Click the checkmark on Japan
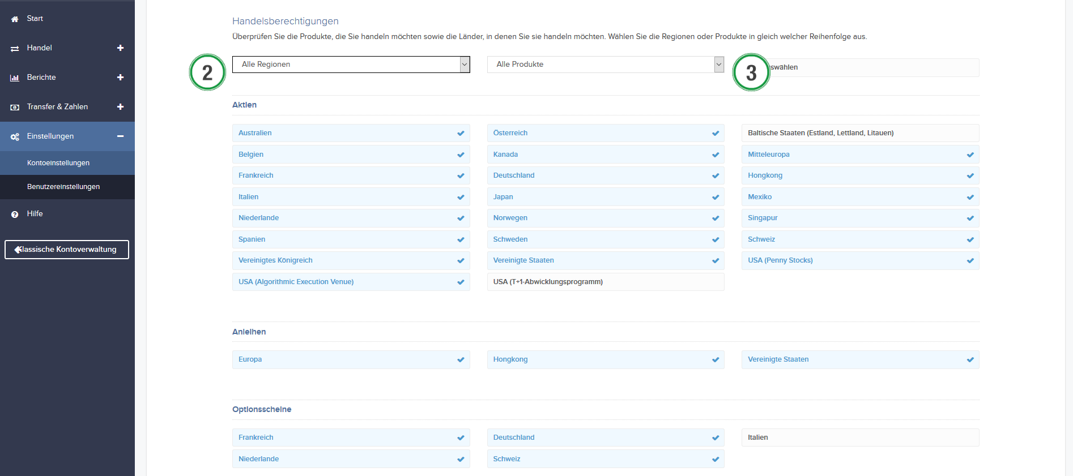This screenshot has height=476, width=1073. point(716,198)
